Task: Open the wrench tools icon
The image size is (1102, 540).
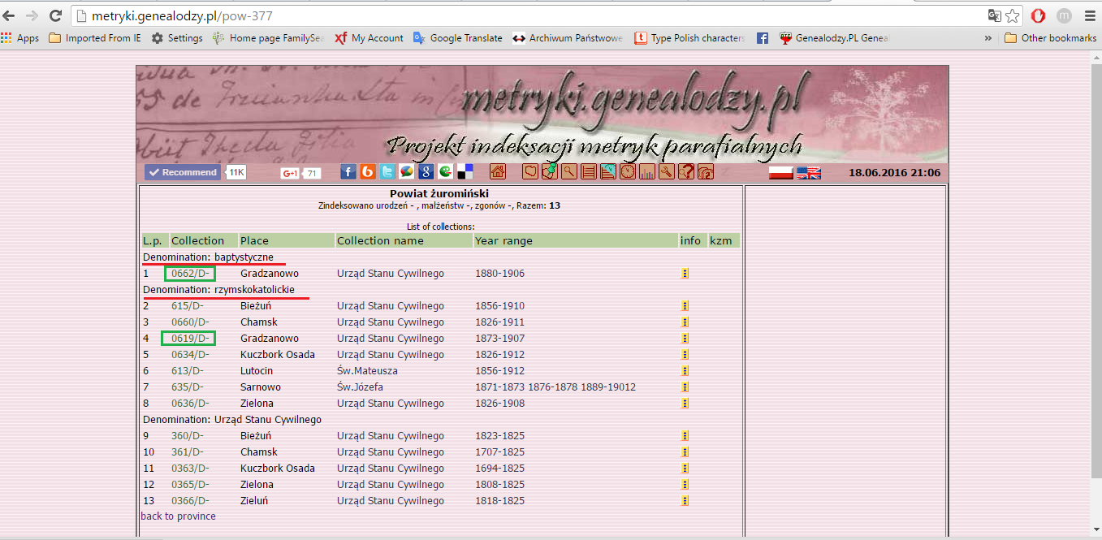Action: [667, 171]
